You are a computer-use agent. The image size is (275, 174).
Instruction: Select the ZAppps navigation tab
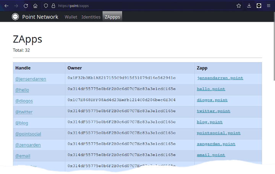[112, 17]
